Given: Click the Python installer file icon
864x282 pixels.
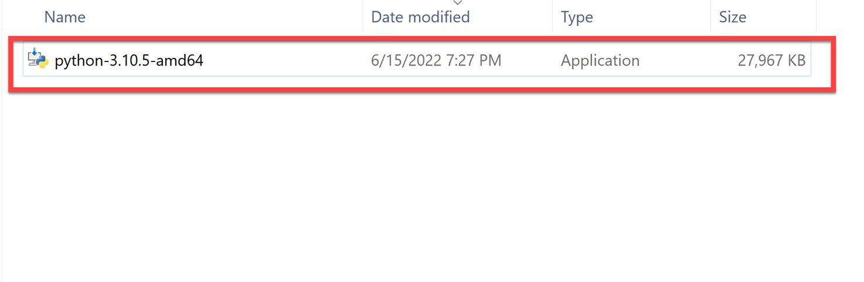Looking at the screenshot, I should (38, 60).
